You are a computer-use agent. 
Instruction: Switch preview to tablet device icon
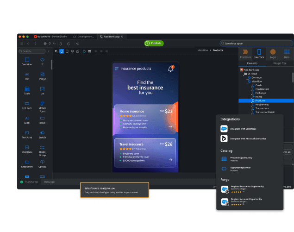[x=67, y=51]
